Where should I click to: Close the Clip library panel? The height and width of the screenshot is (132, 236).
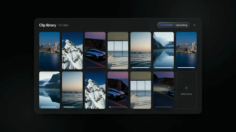point(194,25)
